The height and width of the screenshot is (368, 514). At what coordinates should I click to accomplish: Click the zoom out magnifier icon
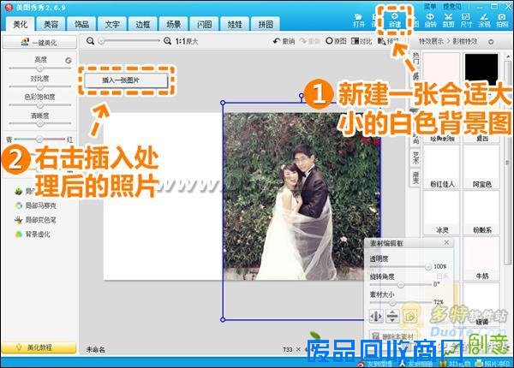coord(91,40)
